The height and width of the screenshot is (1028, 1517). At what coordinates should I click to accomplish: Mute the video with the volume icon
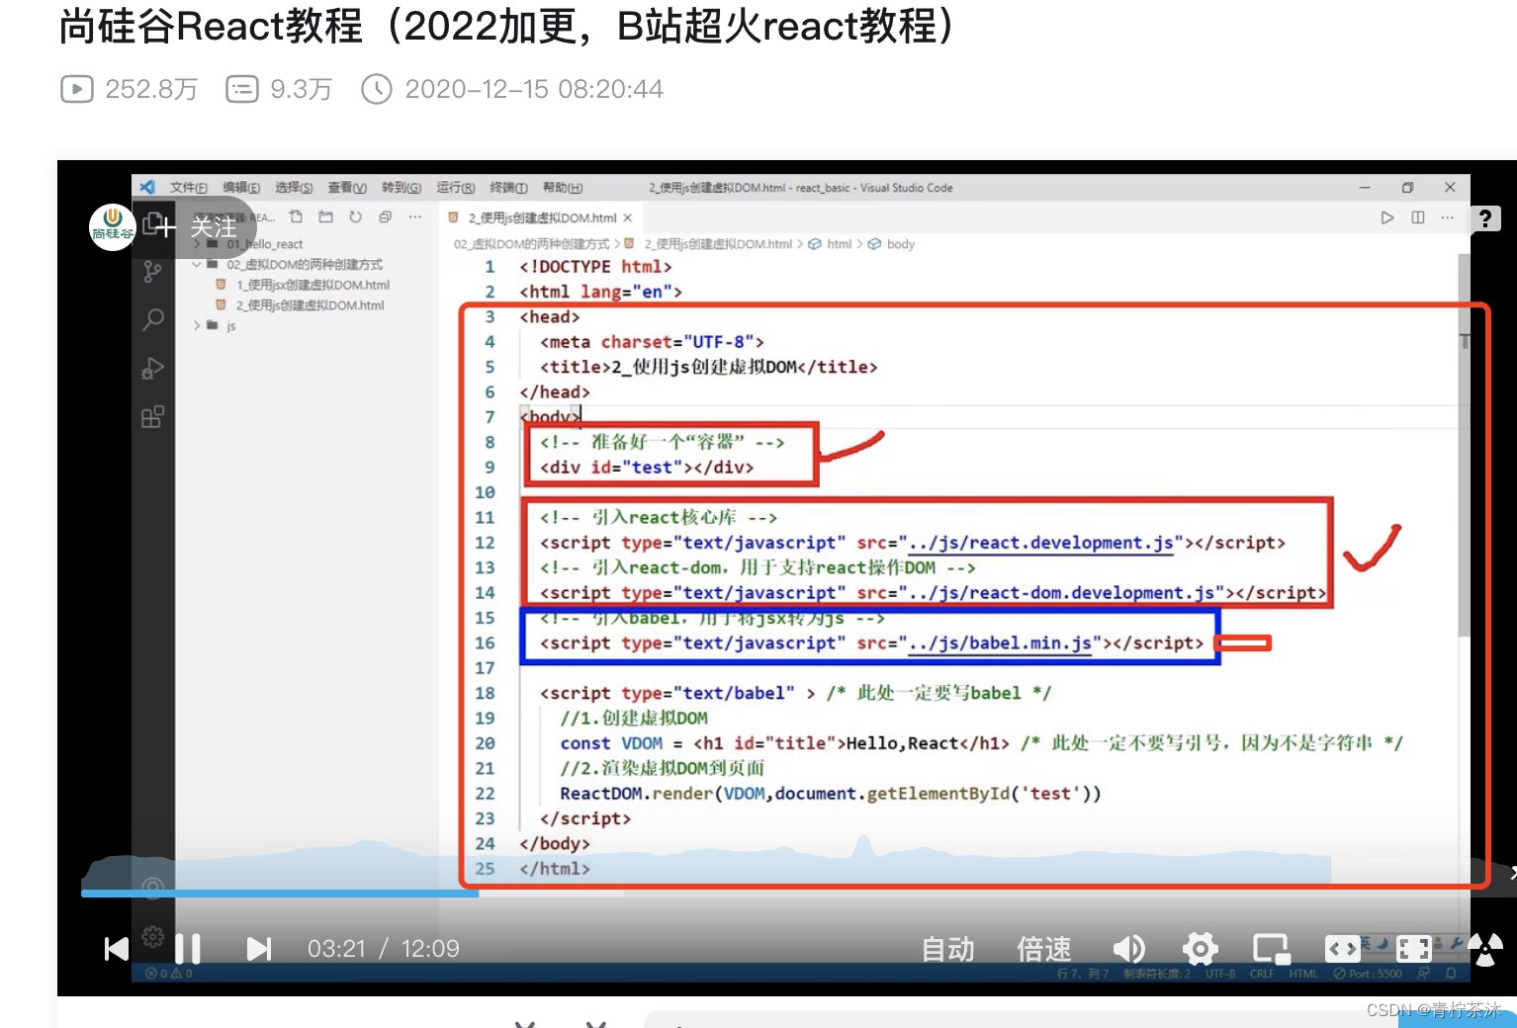click(1128, 949)
